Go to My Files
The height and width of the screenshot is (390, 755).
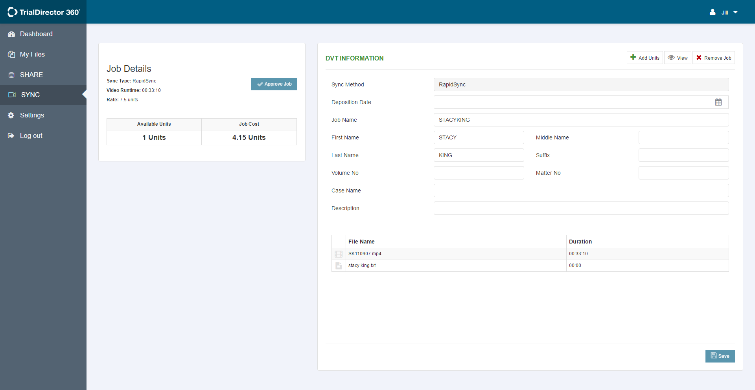43,54
